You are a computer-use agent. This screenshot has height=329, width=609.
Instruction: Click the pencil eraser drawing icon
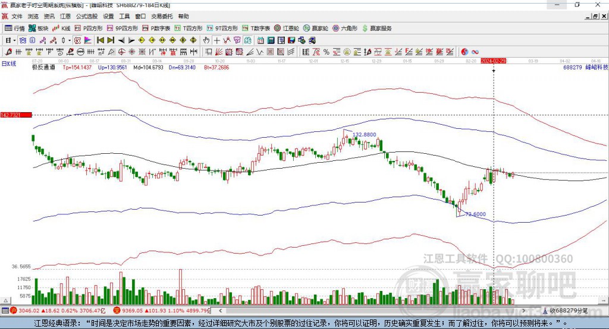[8, 52]
